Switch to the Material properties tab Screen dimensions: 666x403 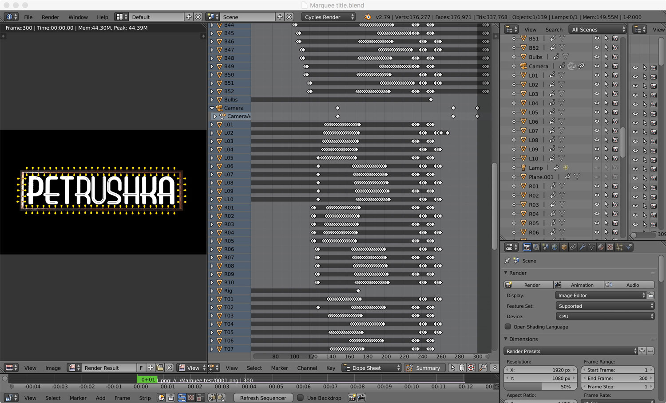pos(601,247)
